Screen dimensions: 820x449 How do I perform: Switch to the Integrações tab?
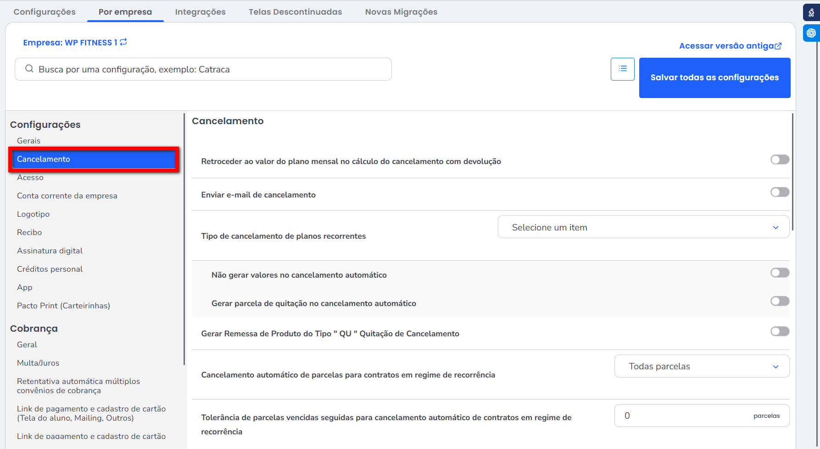[200, 12]
